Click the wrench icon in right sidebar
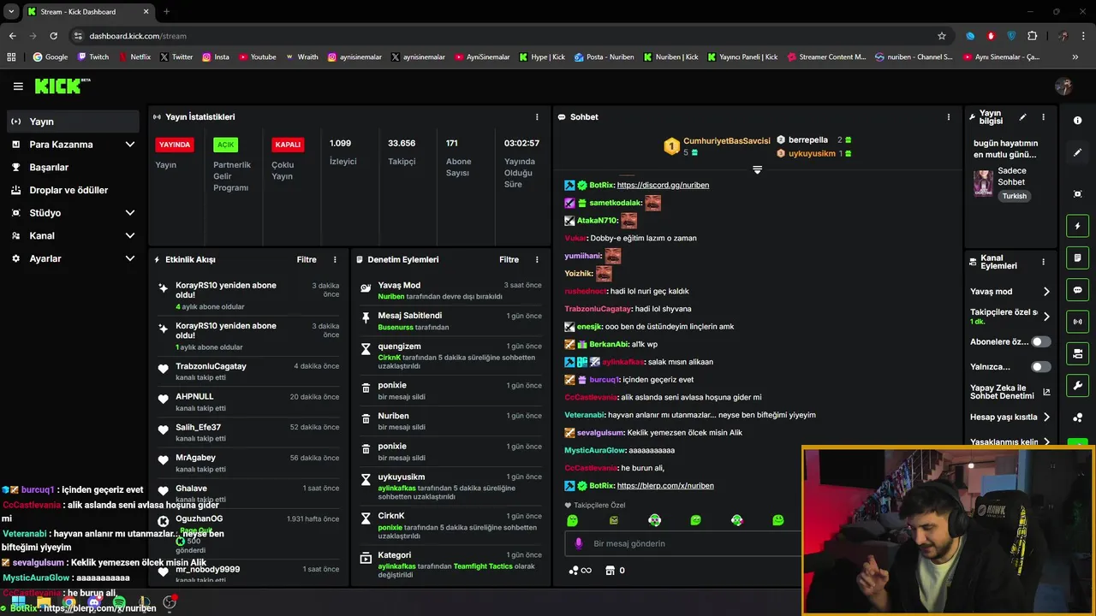 [x=1077, y=386]
